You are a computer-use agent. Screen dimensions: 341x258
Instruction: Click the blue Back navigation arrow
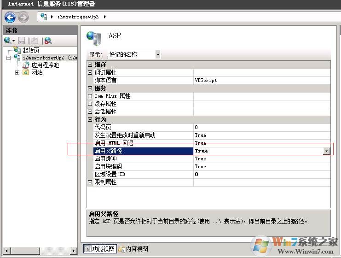tap(10, 18)
